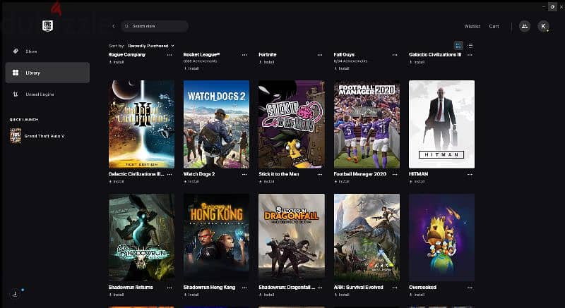Open the K profile avatar
This screenshot has width=565, height=308.
pos(543,26)
